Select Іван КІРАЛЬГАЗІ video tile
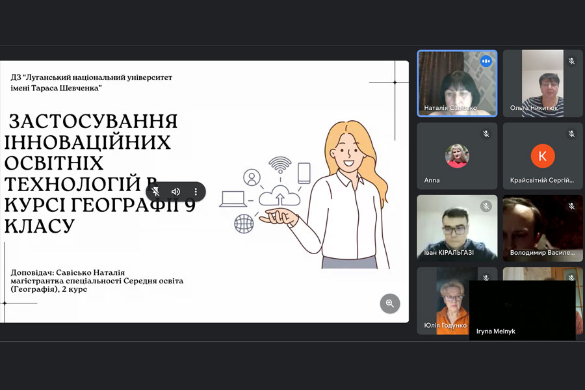This screenshot has width=585, height=390. pyautogui.click(x=457, y=227)
